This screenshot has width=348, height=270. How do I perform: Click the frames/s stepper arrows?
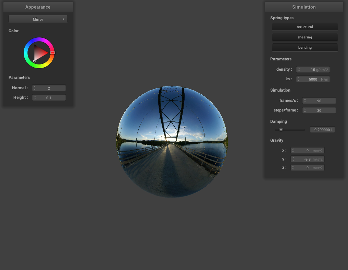pos(305,101)
